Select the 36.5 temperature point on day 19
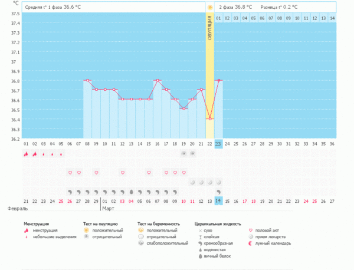 click(183, 109)
